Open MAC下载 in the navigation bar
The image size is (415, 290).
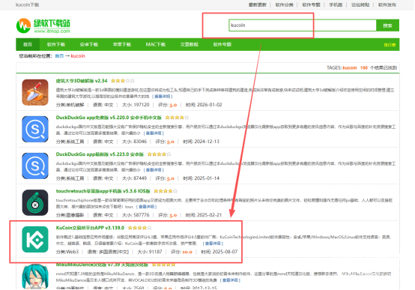[156, 44]
